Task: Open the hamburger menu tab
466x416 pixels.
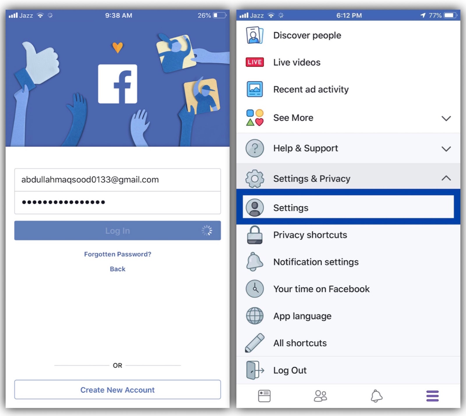Action: pos(433,396)
